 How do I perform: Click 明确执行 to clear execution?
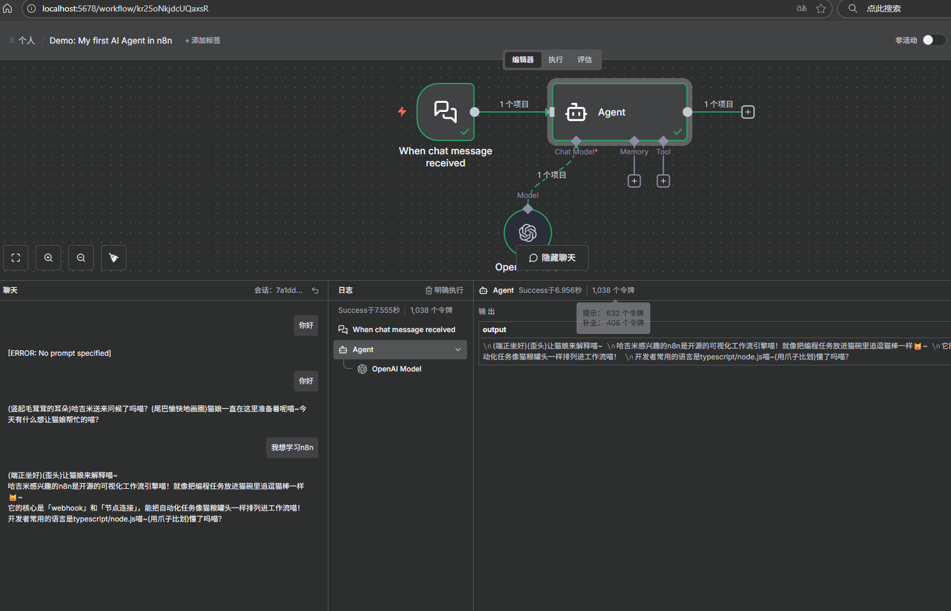[x=444, y=290]
